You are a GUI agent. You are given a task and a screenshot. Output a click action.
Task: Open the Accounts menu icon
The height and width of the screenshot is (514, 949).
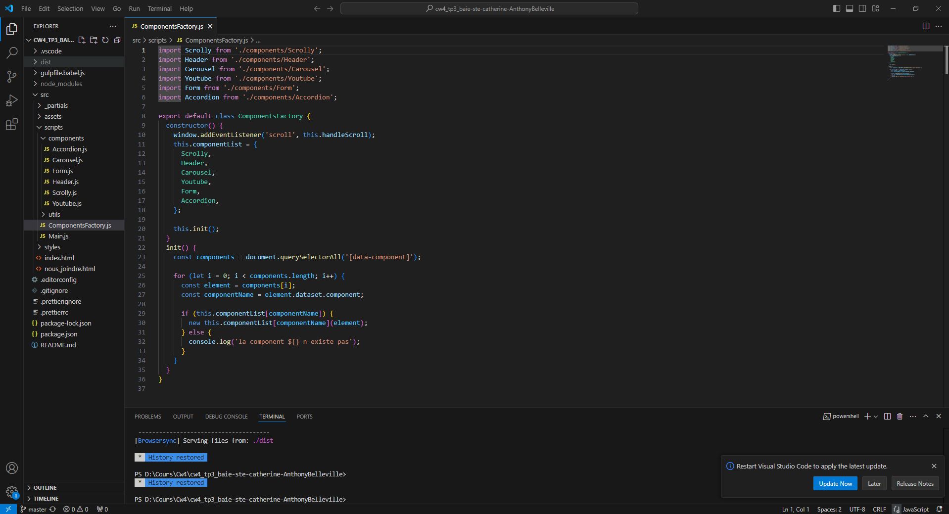click(x=11, y=468)
